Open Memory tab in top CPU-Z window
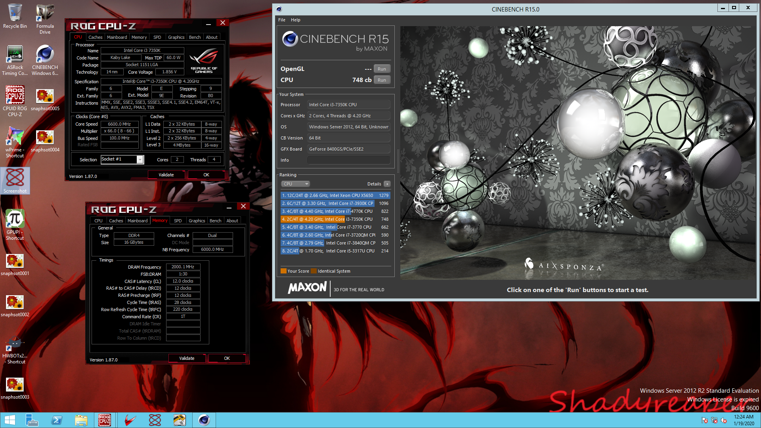 (139, 37)
